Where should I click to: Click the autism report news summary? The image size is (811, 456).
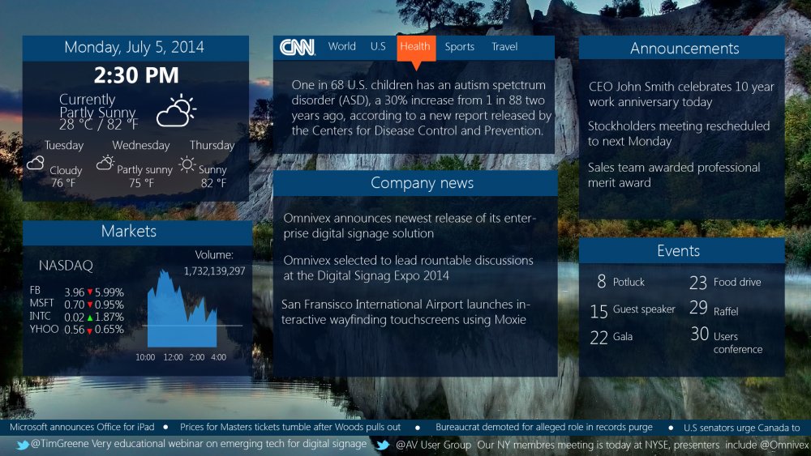[x=420, y=108]
